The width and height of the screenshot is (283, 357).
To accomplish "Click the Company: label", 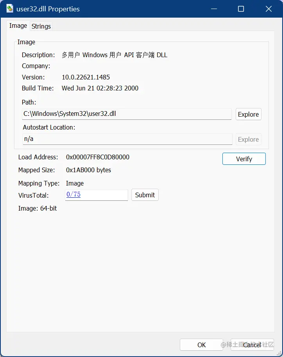I will (x=36, y=66).
